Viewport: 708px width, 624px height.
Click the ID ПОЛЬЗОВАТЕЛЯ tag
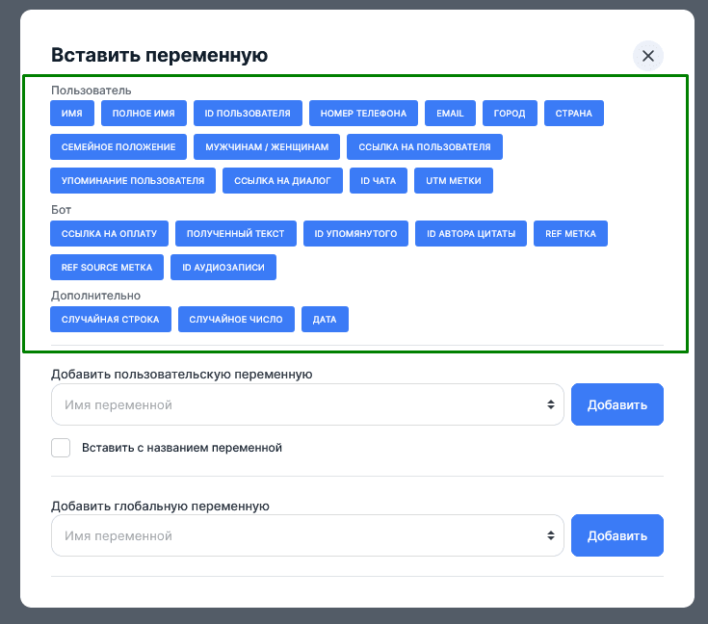coord(248,114)
